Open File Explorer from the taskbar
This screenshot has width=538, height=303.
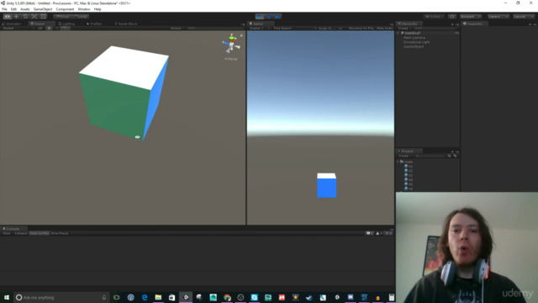[158, 297]
